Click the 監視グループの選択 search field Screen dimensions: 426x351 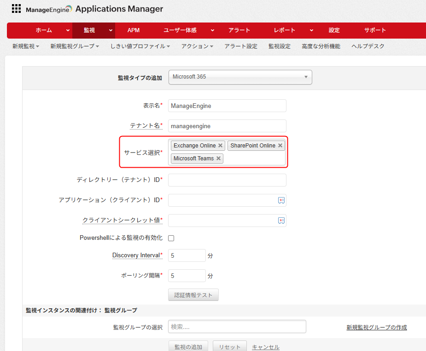point(237,327)
